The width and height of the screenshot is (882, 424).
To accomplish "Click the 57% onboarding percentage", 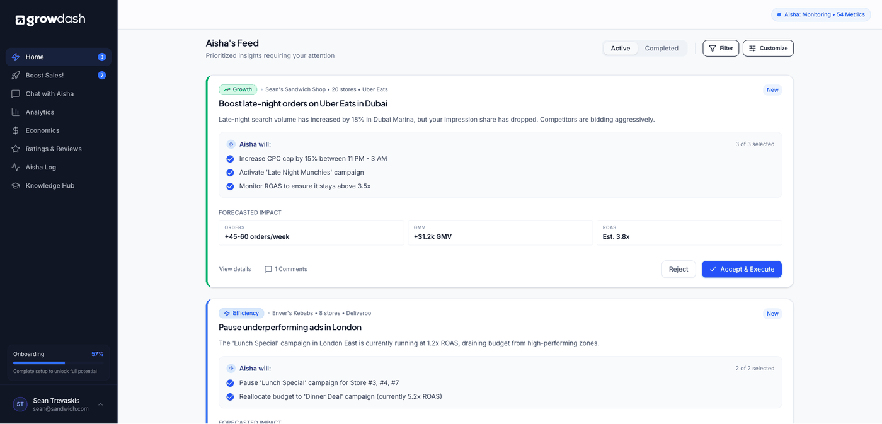I will click(x=97, y=354).
